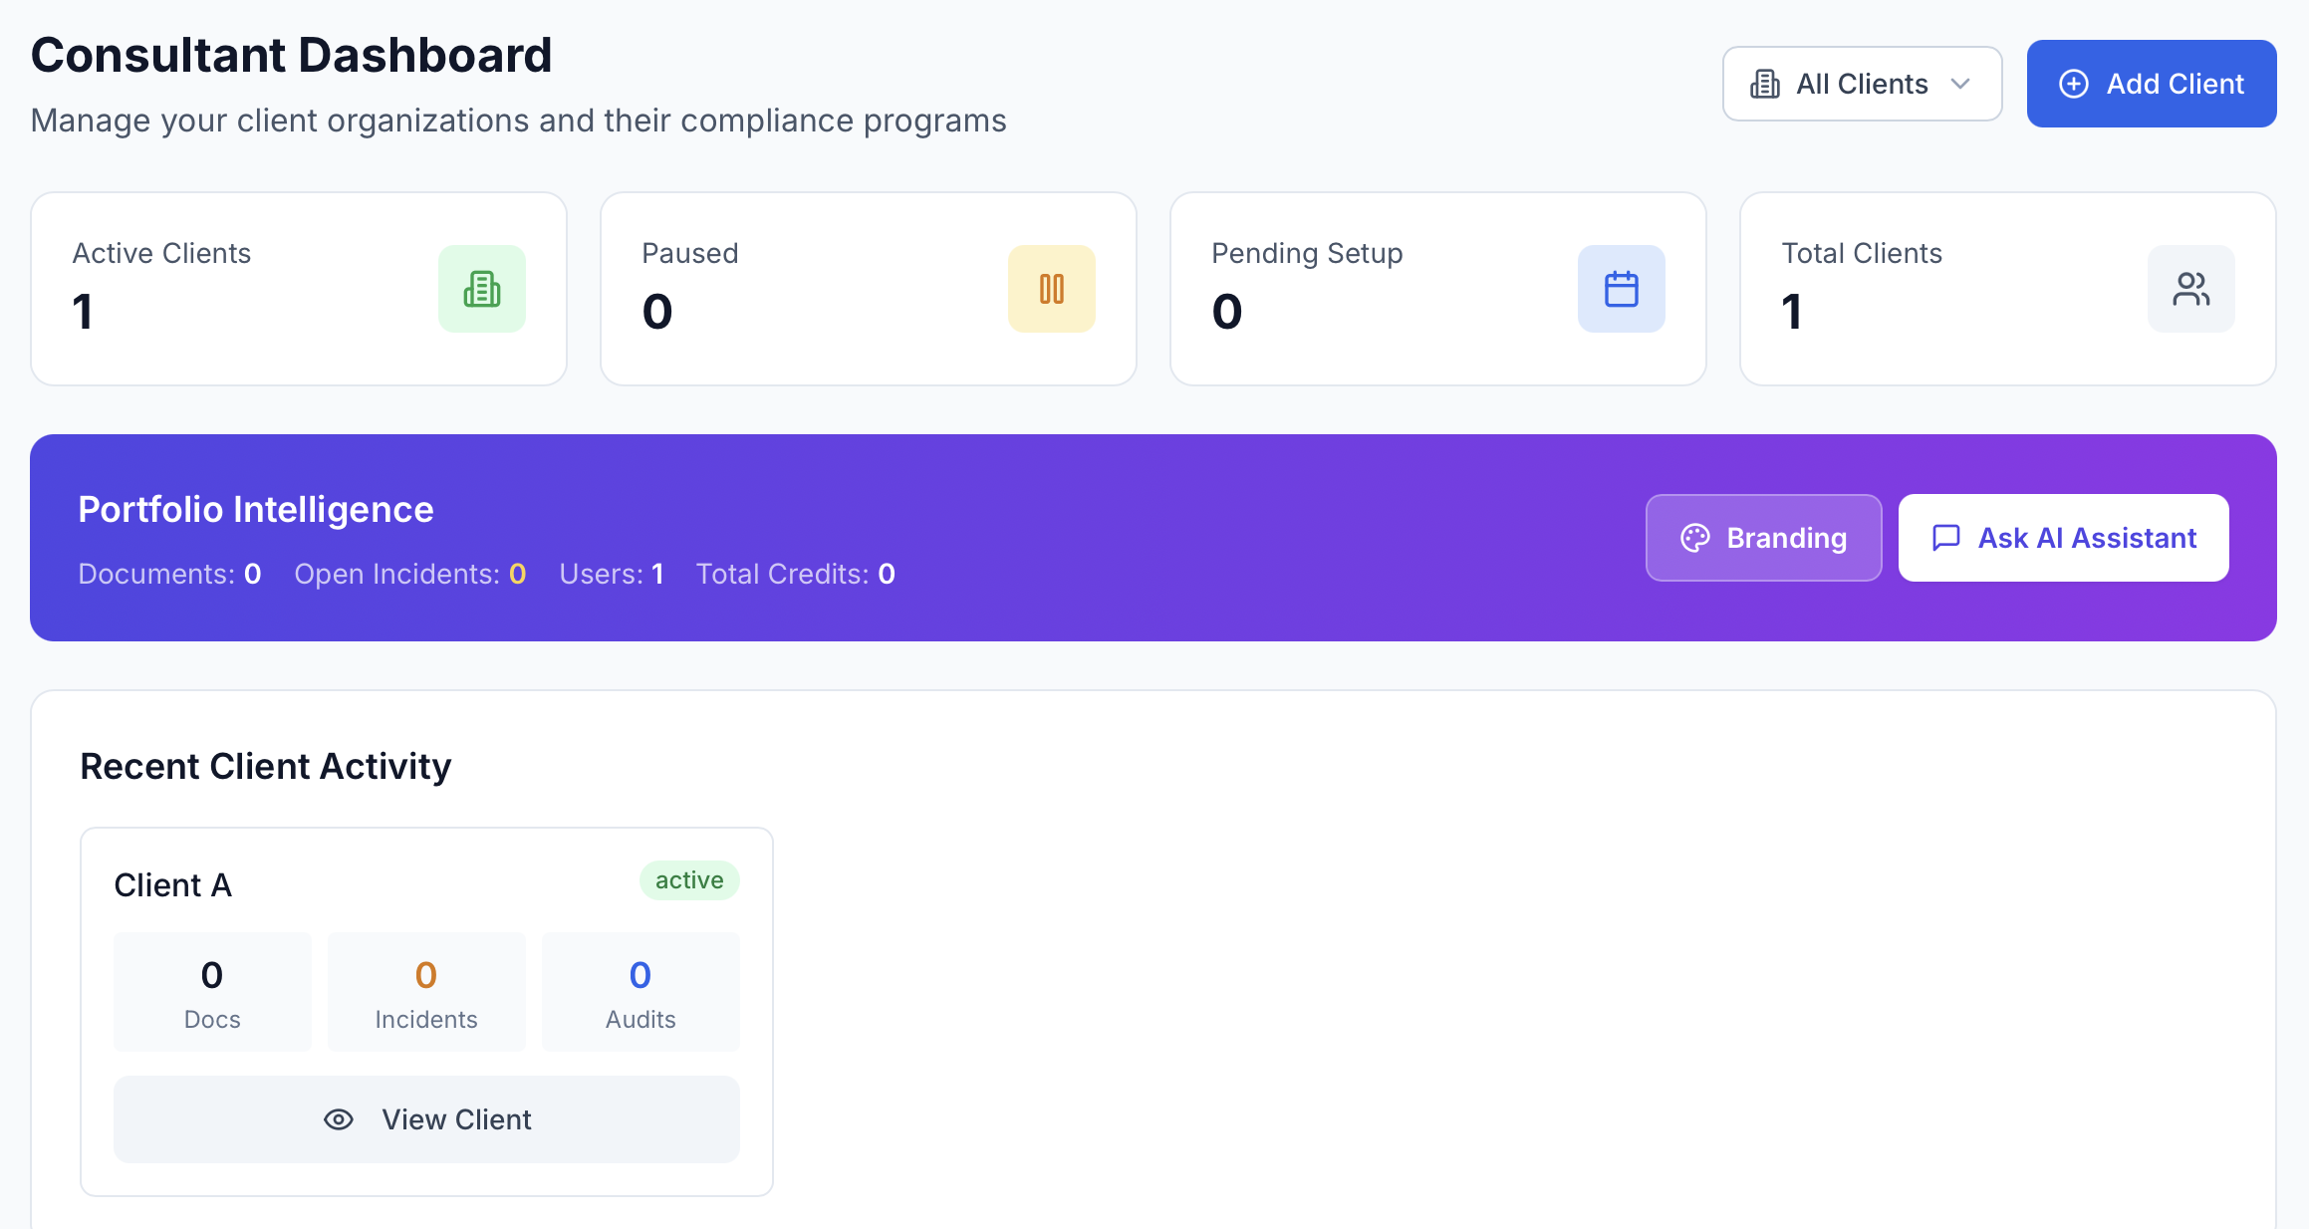
Task: Click the chat bubble icon on Ask AI Assistant
Action: [1944, 538]
